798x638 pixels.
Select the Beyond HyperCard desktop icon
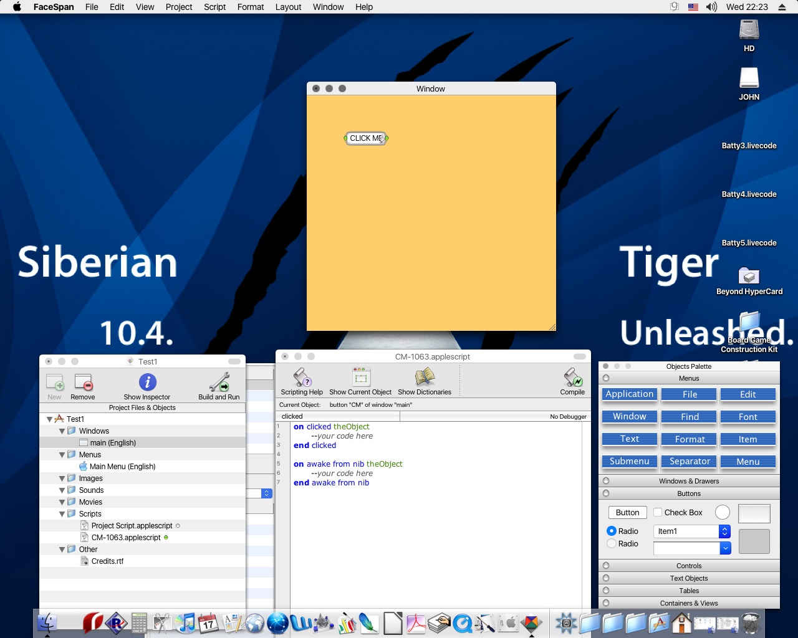point(749,275)
